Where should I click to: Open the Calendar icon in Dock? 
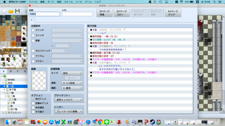tap(20, 122)
